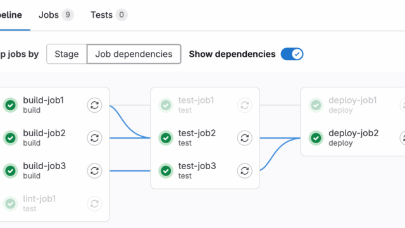The height and width of the screenshot is (228, 405).
Task: Open the test-job1 job link
Action: pos(196,100)
